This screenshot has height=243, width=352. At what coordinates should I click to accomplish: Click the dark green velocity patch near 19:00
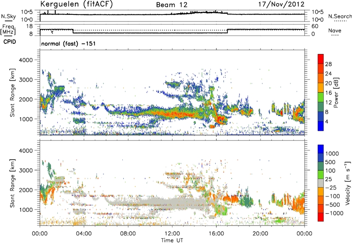pyautogui.click(x=246, y=200)
